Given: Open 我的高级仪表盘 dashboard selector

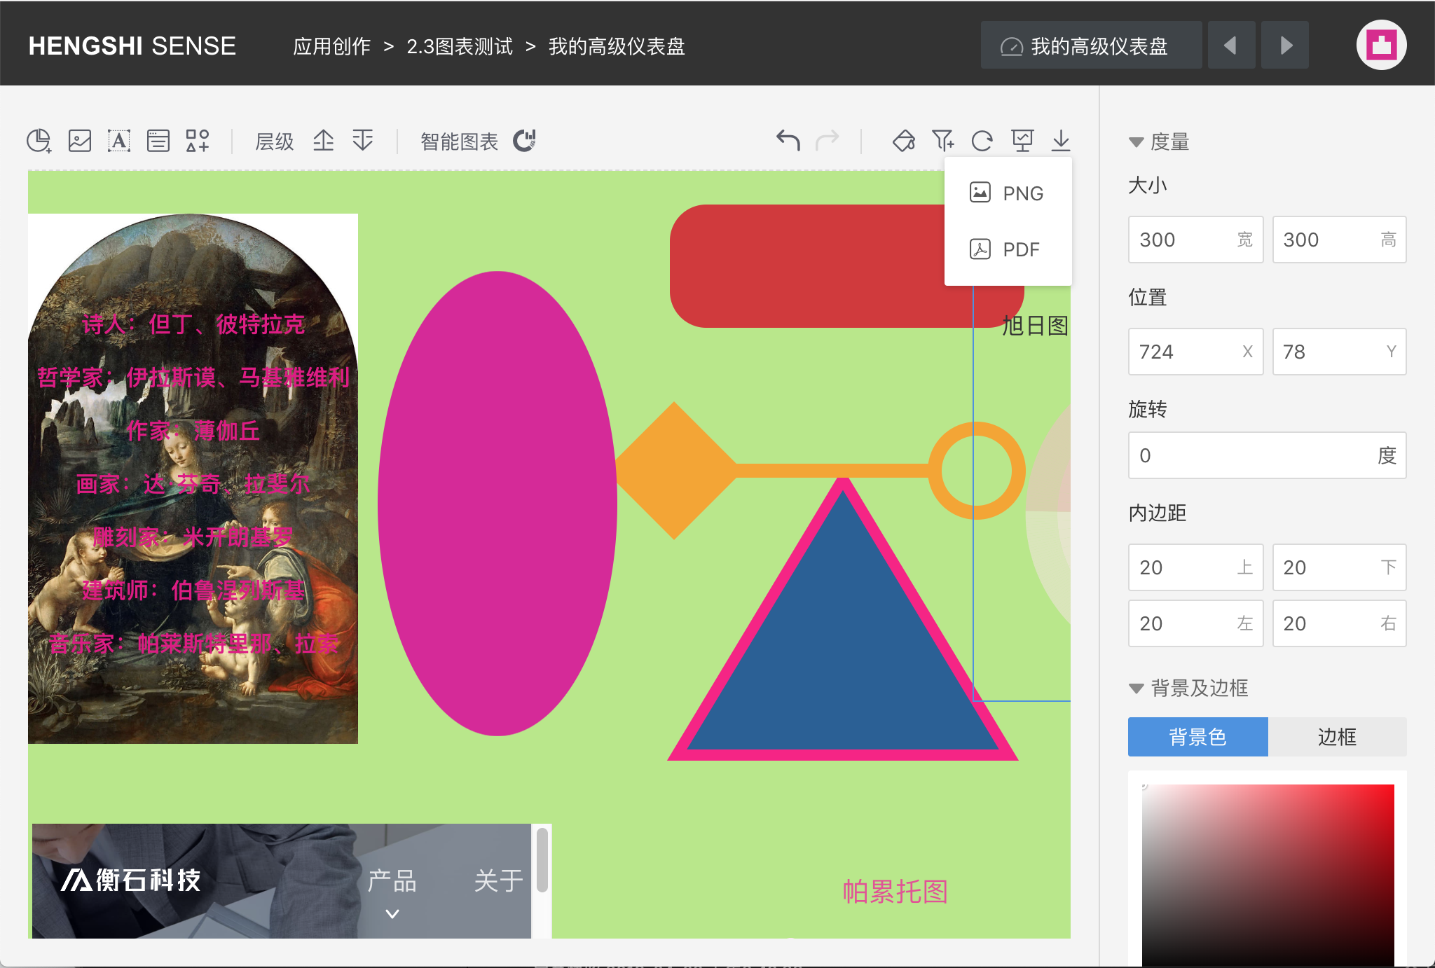Looking at the screenshot, I should click(x=1091, y=46).
